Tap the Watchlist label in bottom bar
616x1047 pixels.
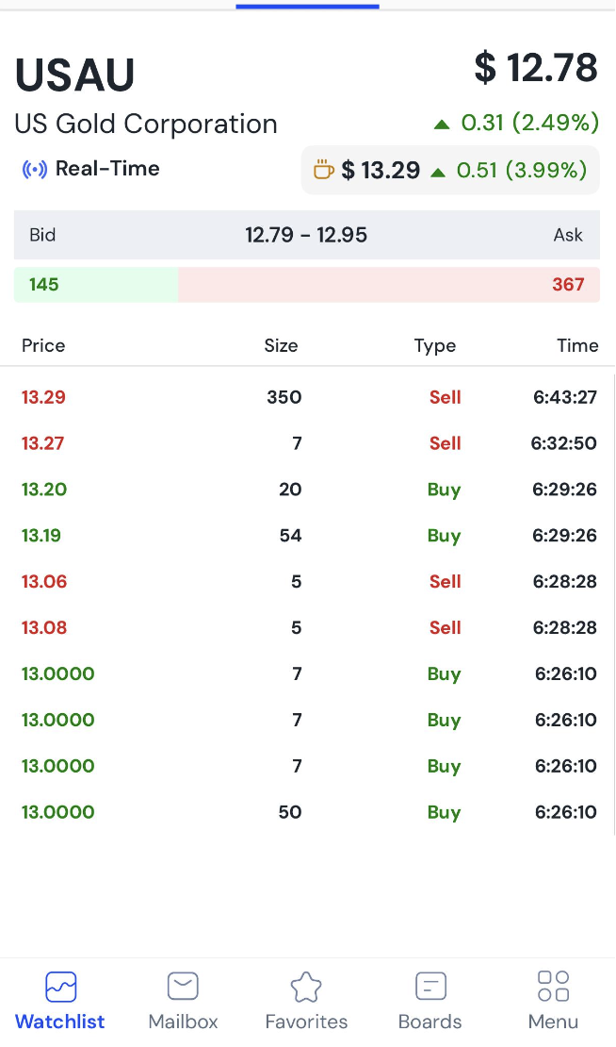point(60,1022)
